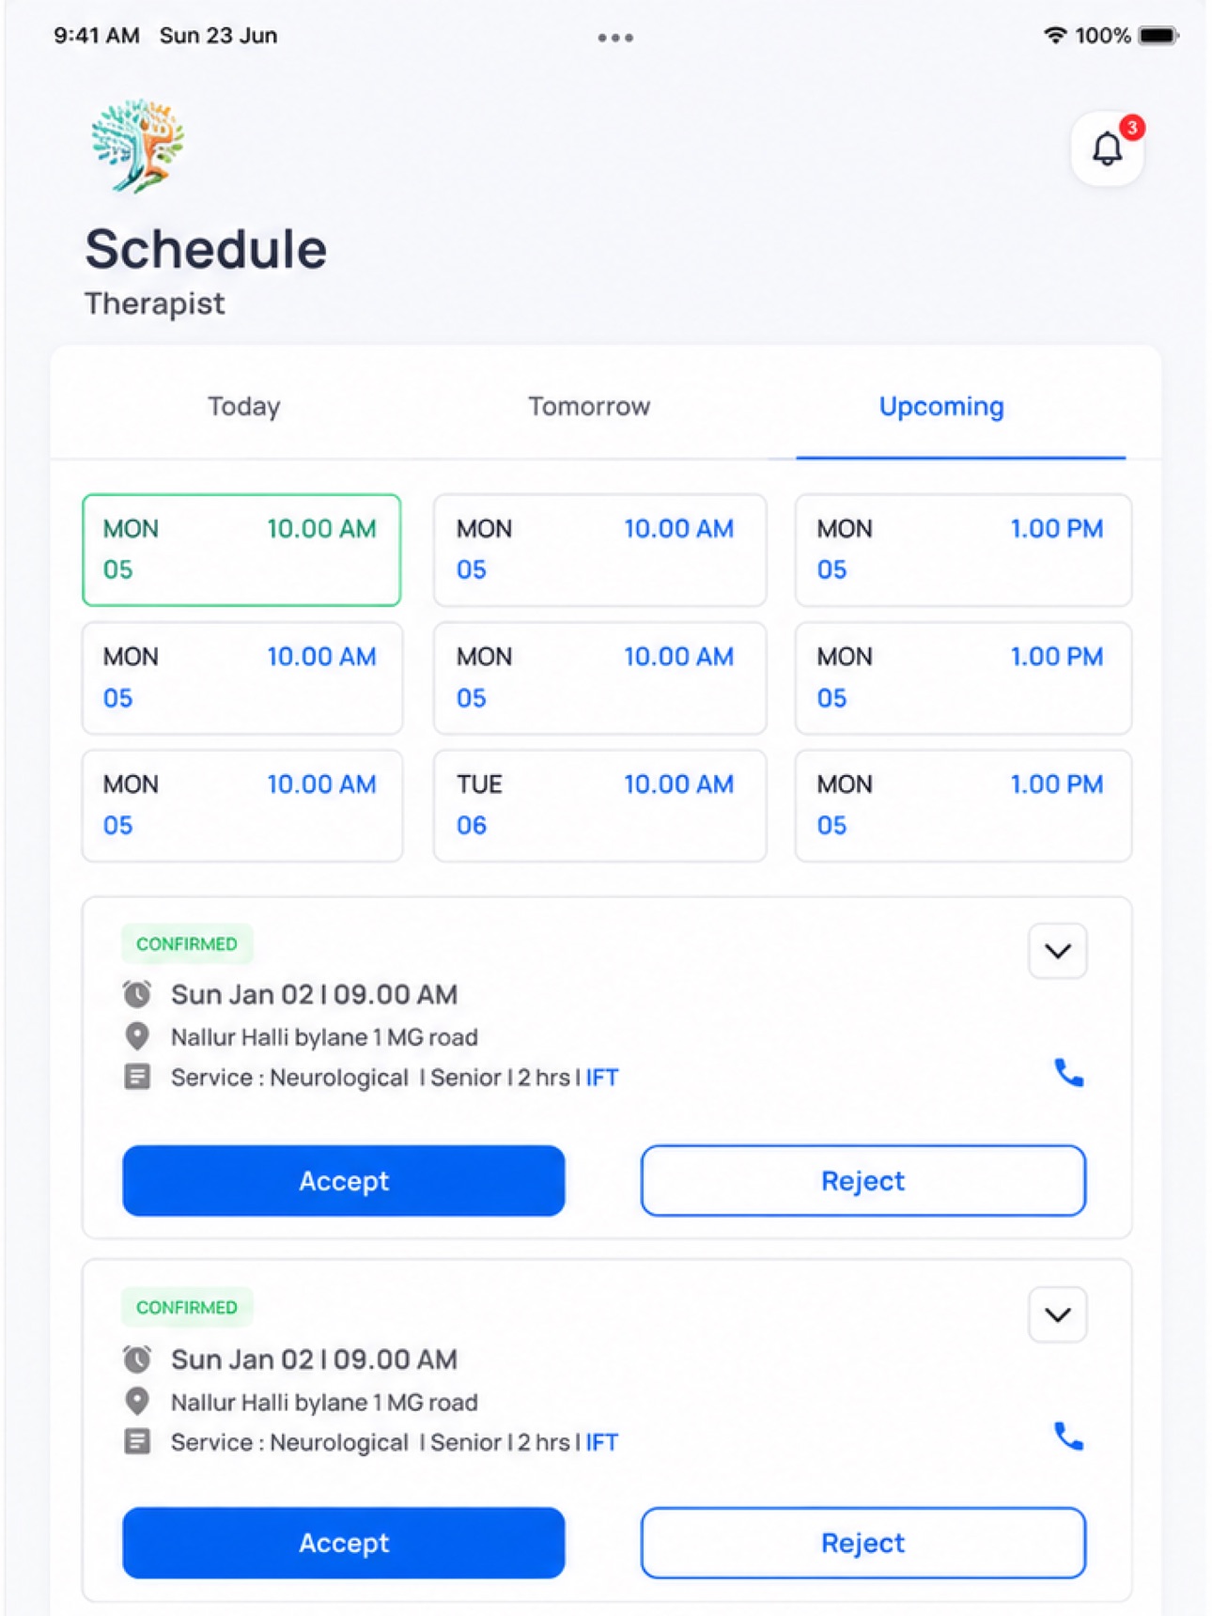Image resolution: width=1212 pixels, height=1616 pixels.
Task: Select the TUE 06 10.00 AM slot
Action: [x=600, y=805]
